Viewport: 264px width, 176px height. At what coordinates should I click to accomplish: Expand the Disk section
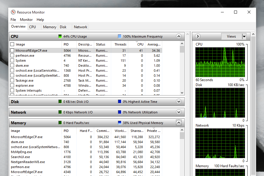click(x=179, y=101)
